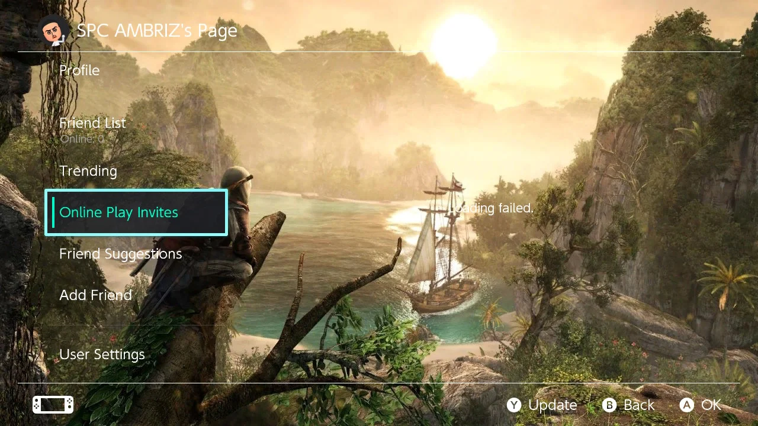Screen dimensions: 758x426
Task: Click the Online: 0 friend count
Action: (x=82, y=139)
